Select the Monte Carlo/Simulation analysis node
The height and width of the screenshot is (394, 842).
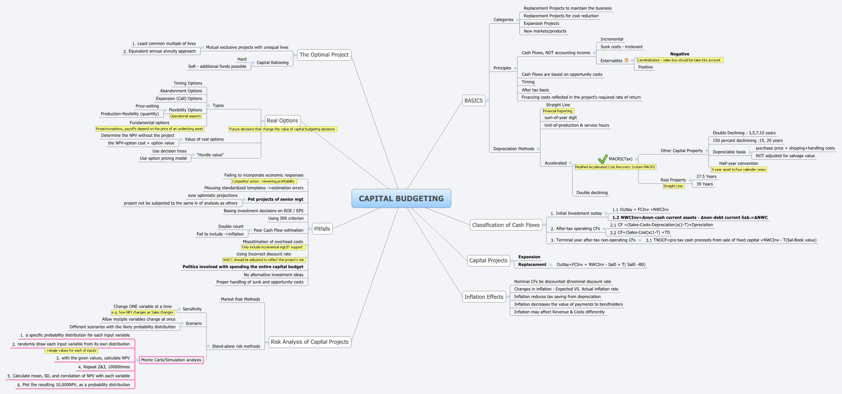pyautogui.click(x=171, y=360)
